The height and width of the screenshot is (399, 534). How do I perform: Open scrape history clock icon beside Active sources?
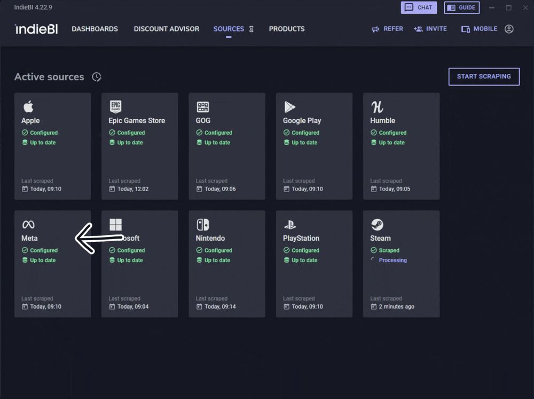pyautogui.click(x=97, y=77)
